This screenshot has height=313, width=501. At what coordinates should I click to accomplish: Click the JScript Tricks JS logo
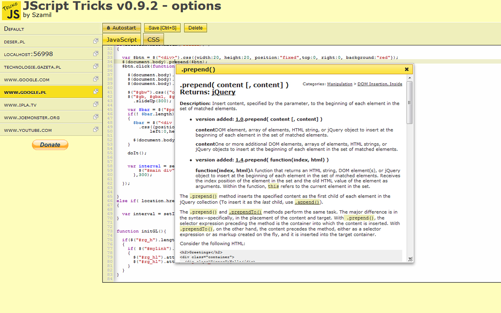point(11,11)
